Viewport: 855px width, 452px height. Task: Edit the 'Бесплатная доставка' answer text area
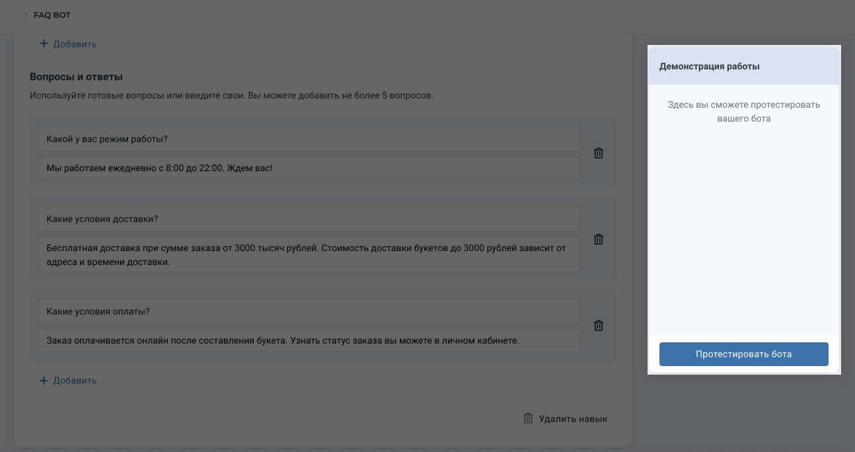click(x=309, y=254)
